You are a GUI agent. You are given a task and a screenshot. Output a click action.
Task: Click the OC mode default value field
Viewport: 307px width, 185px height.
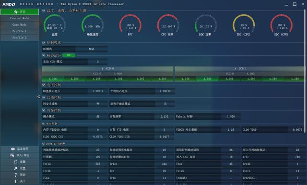point(92,49)
